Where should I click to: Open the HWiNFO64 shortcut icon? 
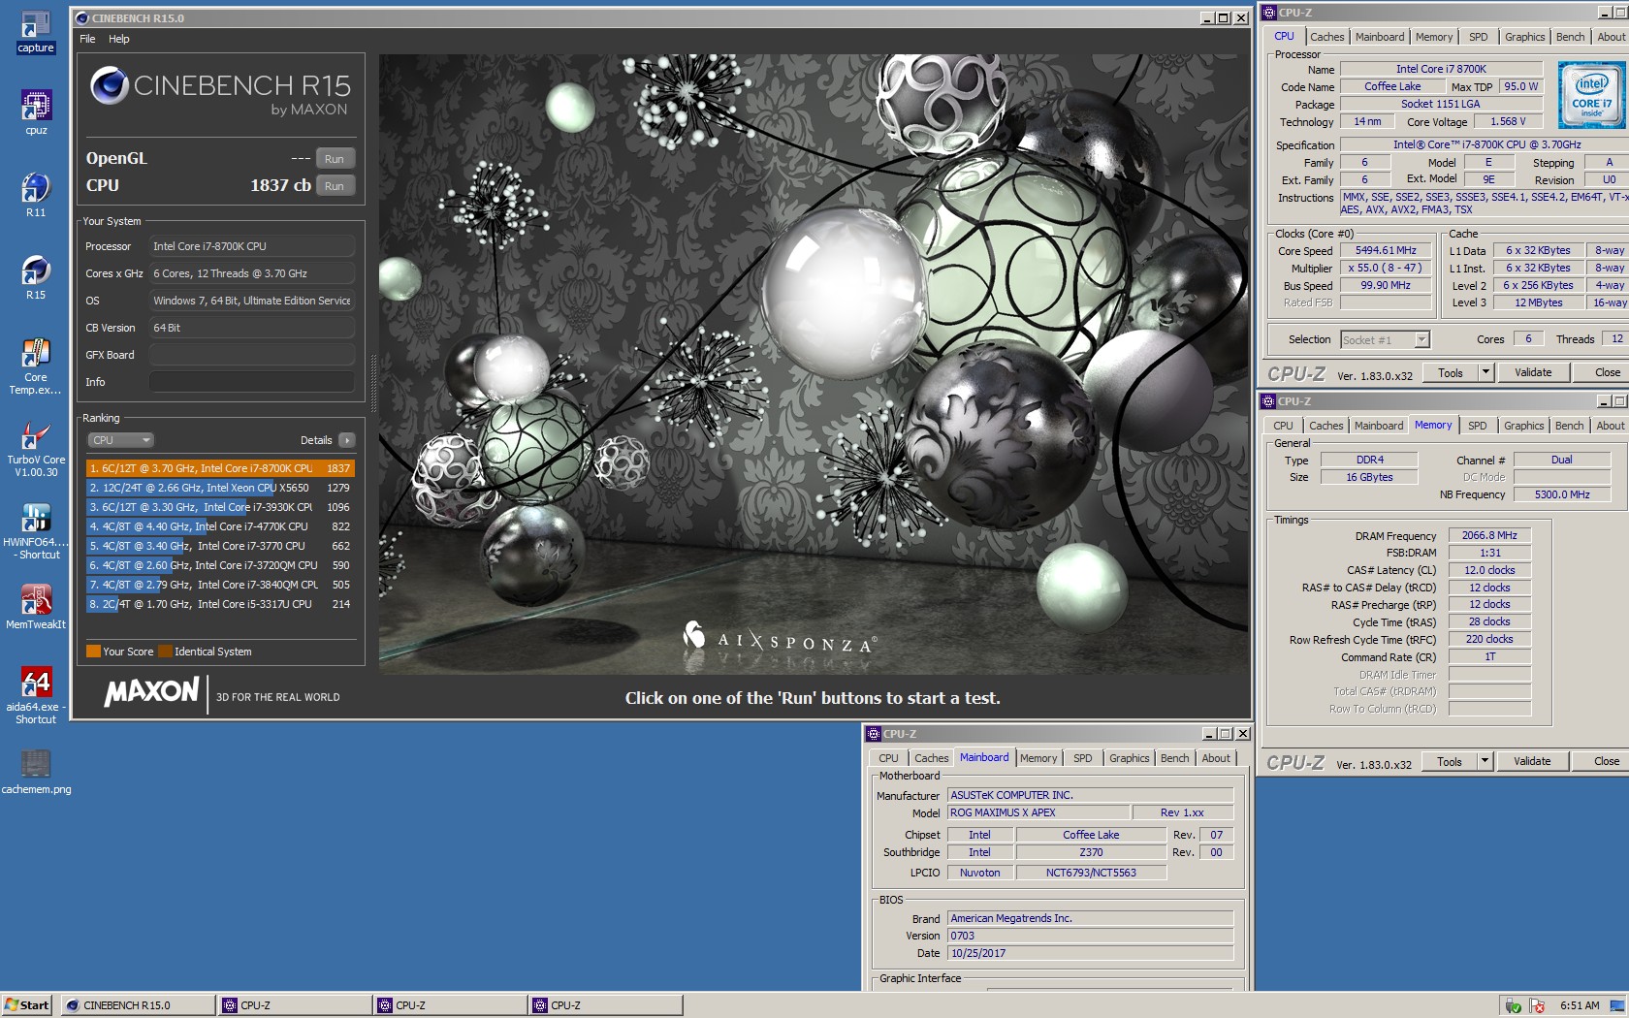[36, 520]
